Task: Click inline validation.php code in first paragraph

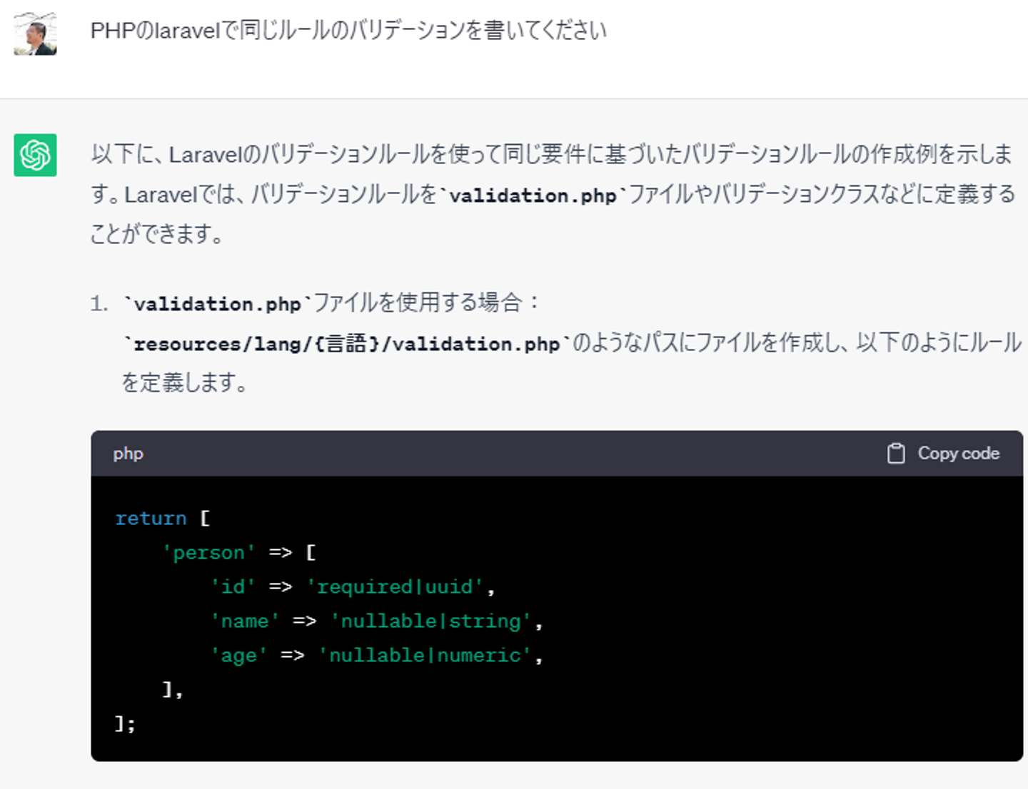Action: 533,195
